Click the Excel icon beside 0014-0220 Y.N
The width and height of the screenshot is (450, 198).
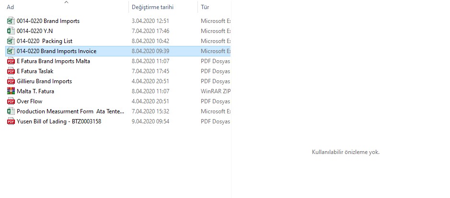tap(11, 31)
